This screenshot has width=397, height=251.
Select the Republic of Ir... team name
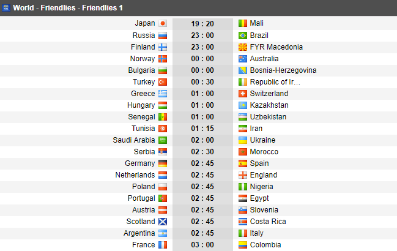click(x=275, y=82)
